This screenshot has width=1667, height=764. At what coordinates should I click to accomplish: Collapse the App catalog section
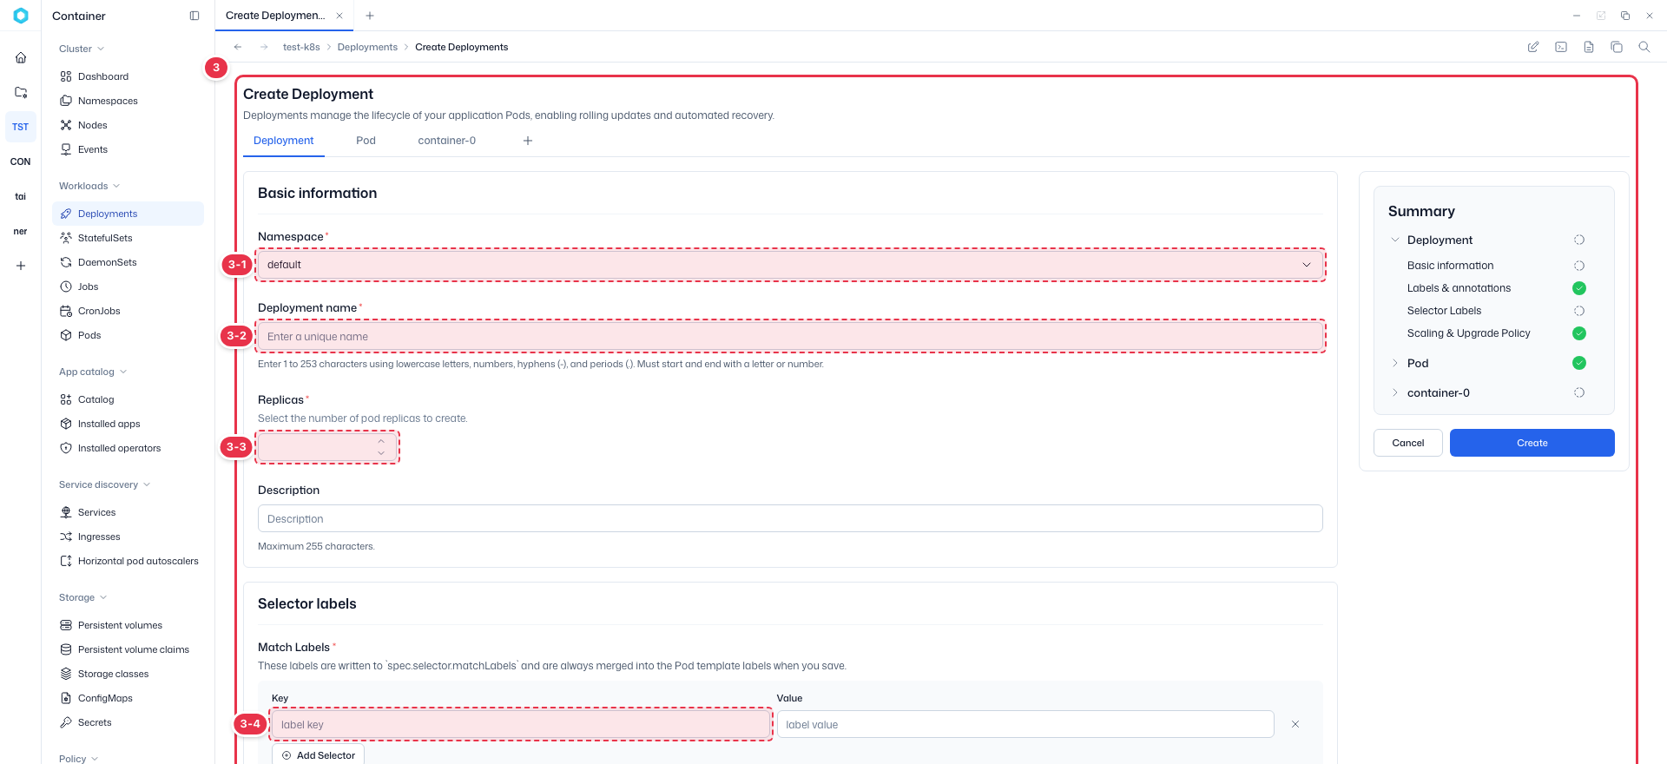(93, 372)
